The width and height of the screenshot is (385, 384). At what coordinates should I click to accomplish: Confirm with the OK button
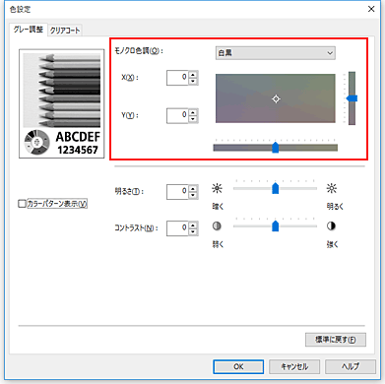coord(238,366)
